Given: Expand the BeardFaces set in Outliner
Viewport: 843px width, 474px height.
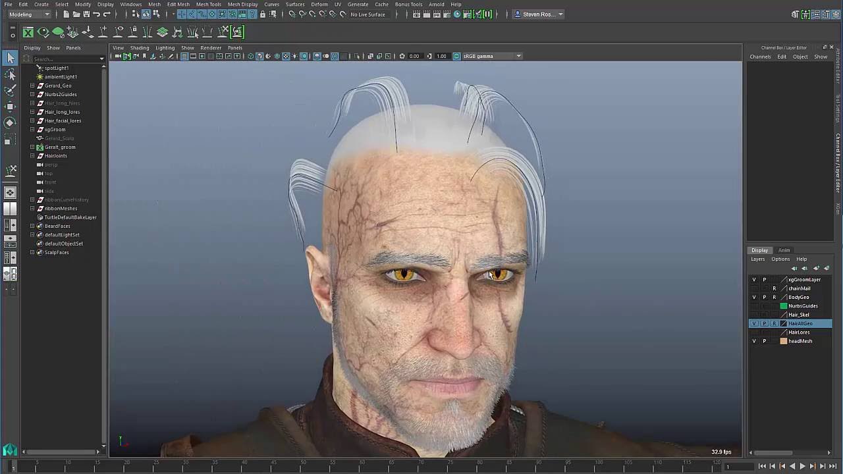Looking at the screenshot, I should [32, 226].
